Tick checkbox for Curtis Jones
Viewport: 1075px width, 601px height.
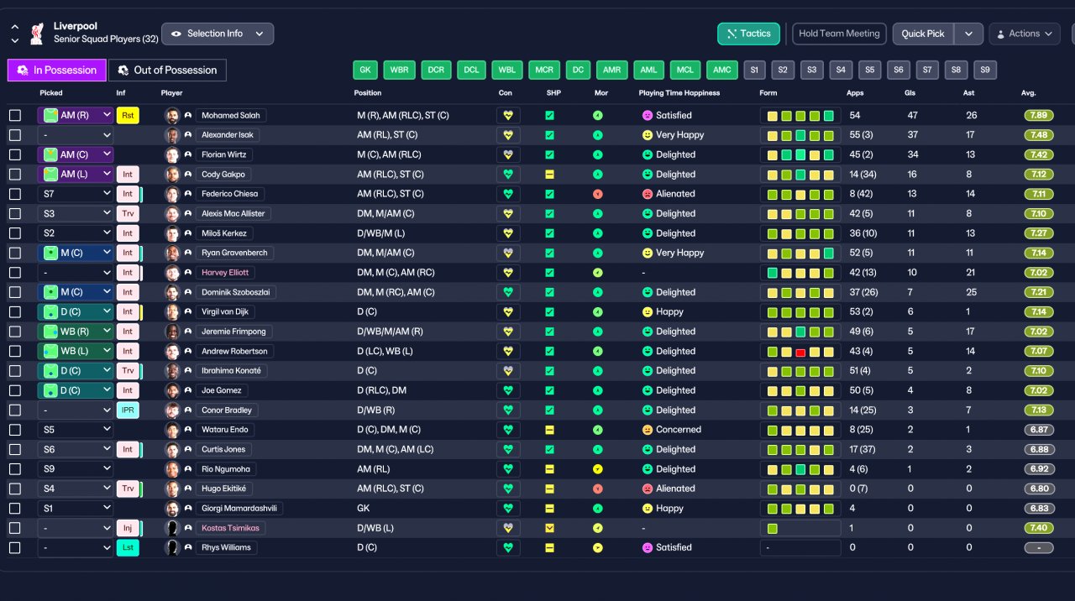click(15, 450)
